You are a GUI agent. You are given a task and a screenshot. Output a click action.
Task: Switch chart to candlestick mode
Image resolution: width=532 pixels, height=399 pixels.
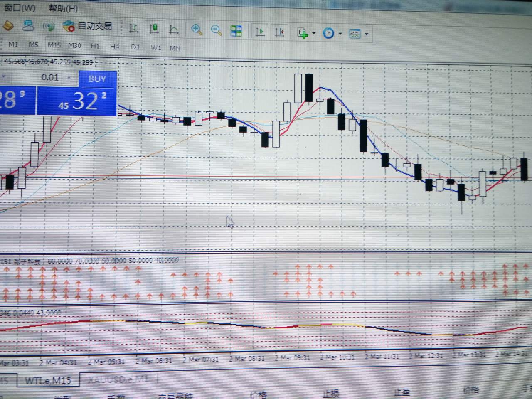154,28
